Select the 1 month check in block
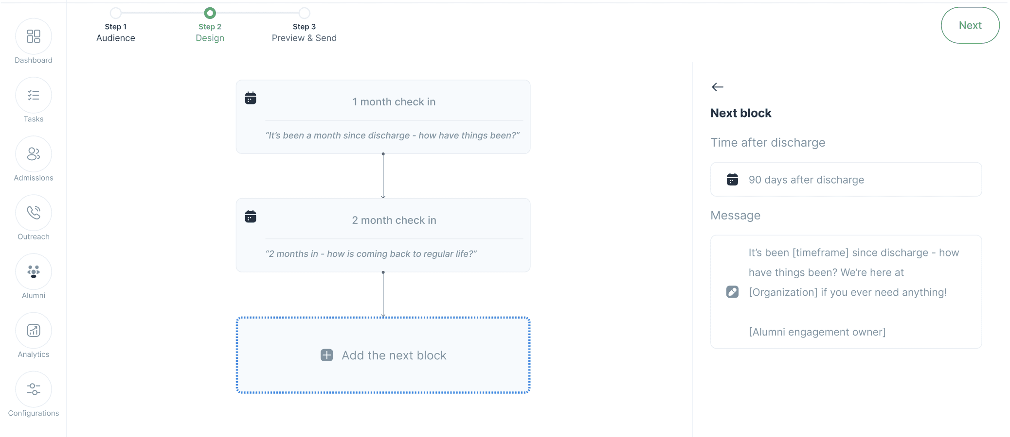Screen dimensions: 1010x437 pos(383,117)
